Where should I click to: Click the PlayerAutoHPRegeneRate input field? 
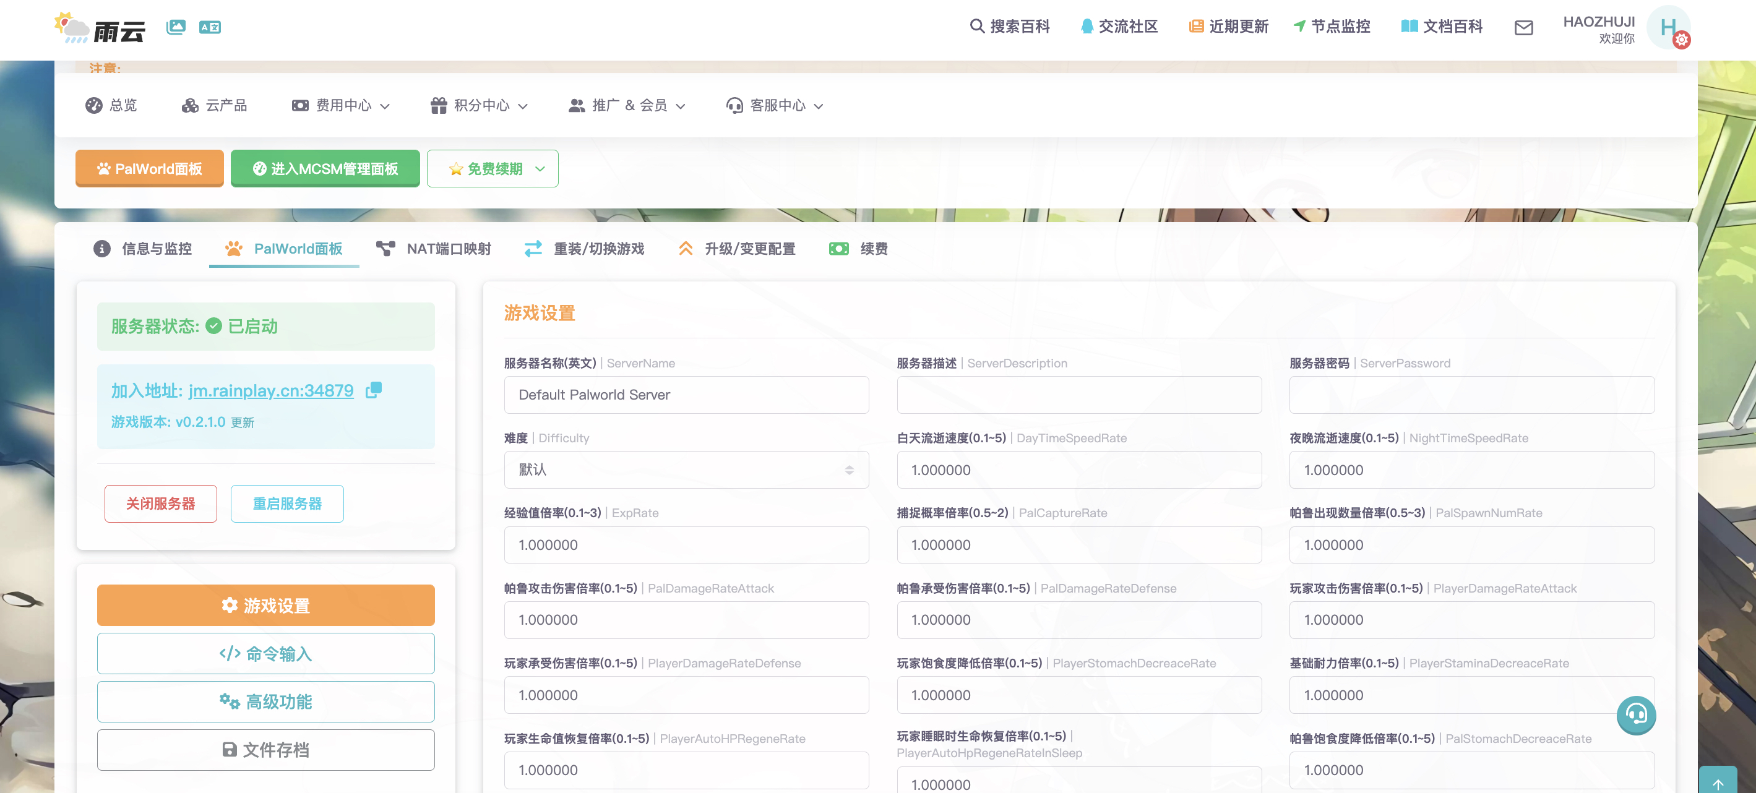pos(686,770)
